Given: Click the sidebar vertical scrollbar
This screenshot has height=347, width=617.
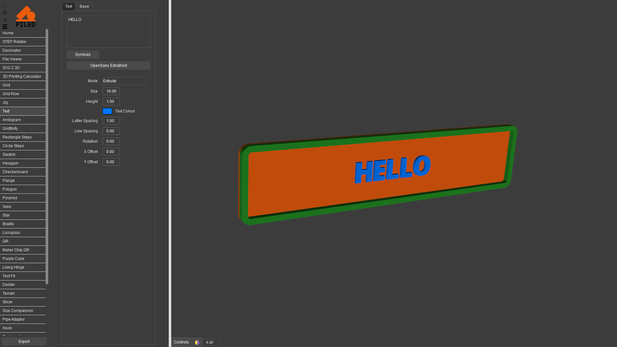Looking at the screenshot, I should 47,156.
